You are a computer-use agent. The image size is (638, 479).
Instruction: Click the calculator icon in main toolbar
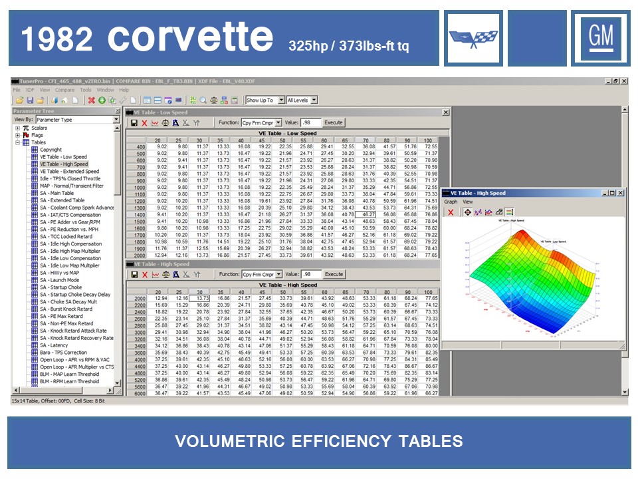click(235, 100)
